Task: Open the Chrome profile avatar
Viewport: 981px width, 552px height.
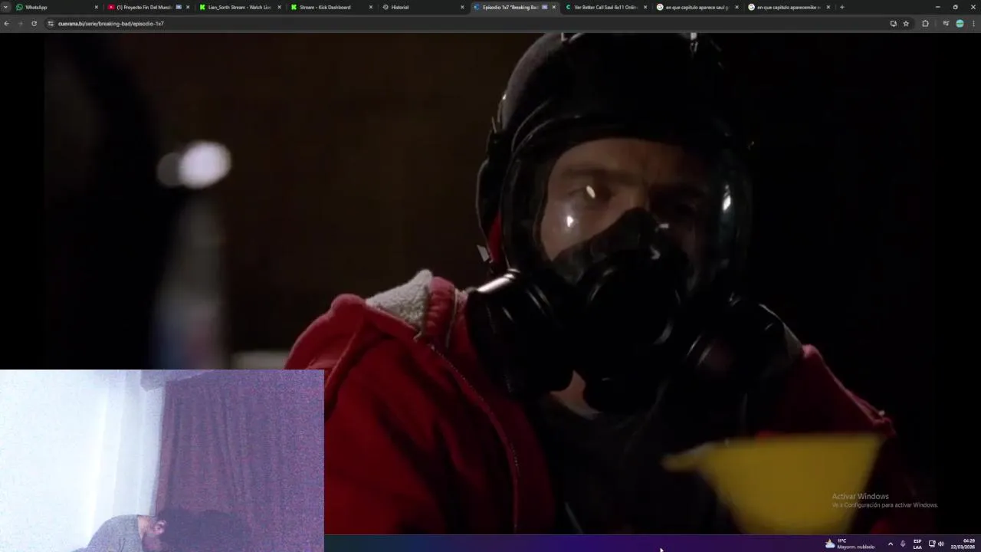Action: [x=960, y=24]
